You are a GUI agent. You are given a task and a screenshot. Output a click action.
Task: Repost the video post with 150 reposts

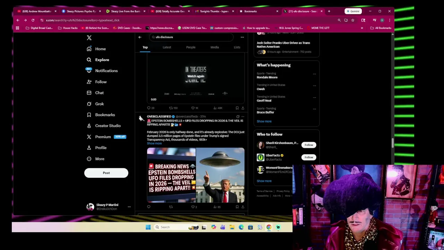click(x=173, y=108)
